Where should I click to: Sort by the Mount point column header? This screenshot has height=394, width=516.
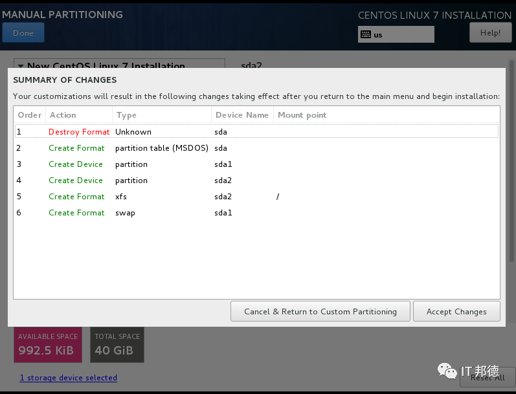click(387, 115)
